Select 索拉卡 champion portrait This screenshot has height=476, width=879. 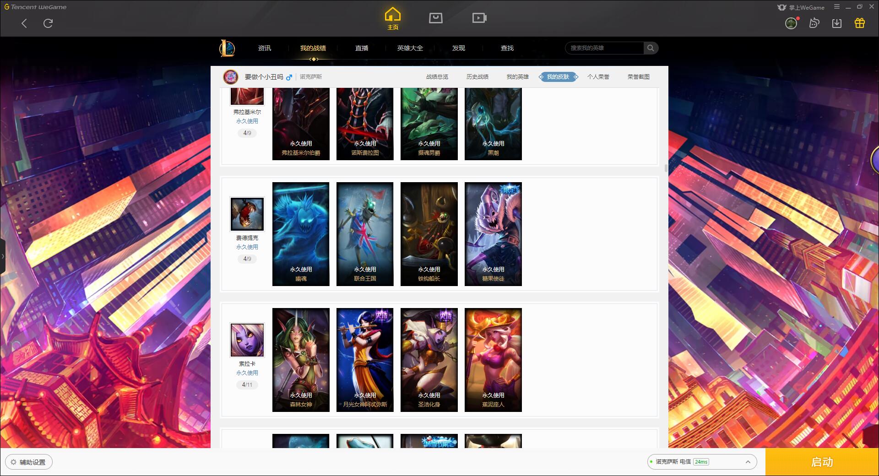tap(247, 340)
